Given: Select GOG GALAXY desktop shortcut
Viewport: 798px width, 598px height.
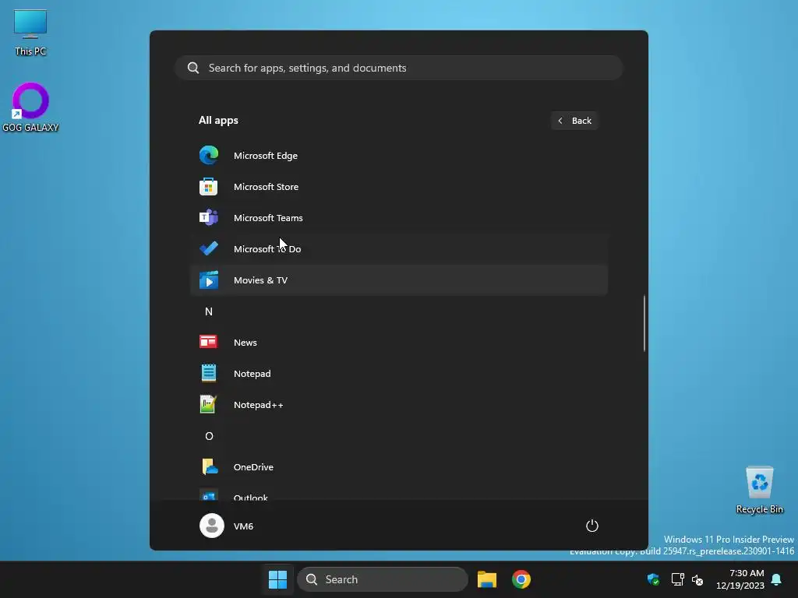Looking at the screenshot, I should pyautogui.click(x=30, y=107).
